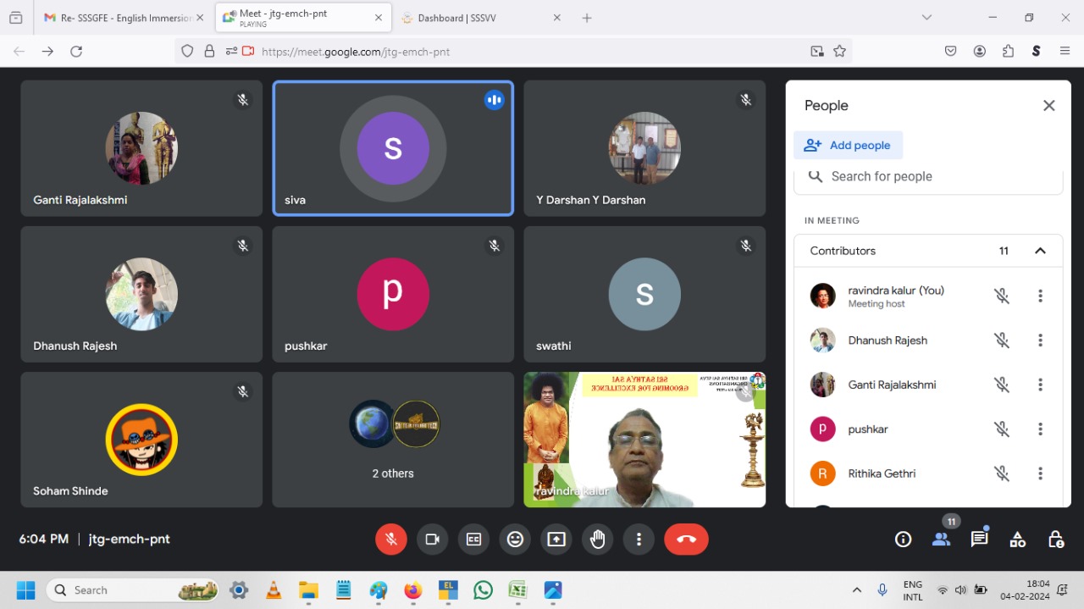1084x609 pixels.
Task: Show meeting details info icon
Action: [903, 540]
